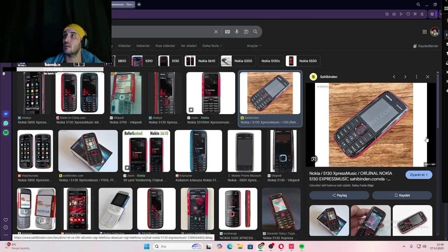Screen dimensions: 448x252
Task: Open Kılavuzlar blue Nokia 5130 result
Action: point(198,156)
